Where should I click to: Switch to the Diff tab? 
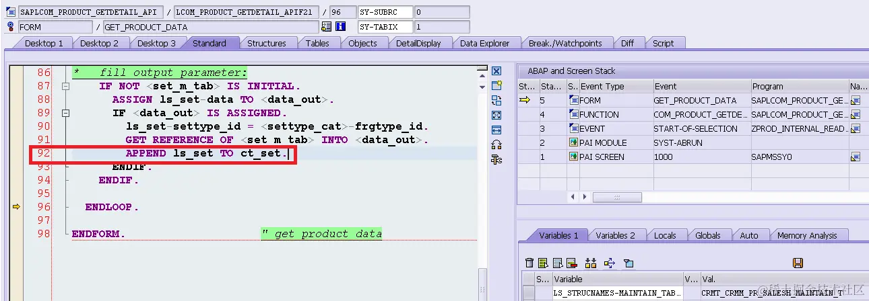pos(627,43)
